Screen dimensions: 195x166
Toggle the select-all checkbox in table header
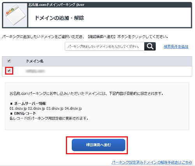click(9, 61)
